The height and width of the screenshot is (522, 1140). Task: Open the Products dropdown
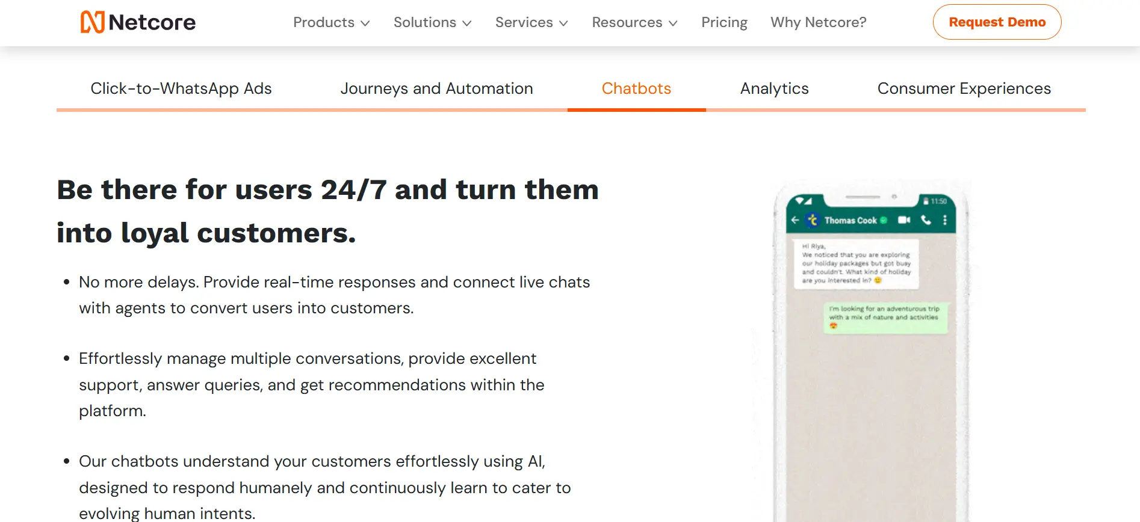(330, 22)
